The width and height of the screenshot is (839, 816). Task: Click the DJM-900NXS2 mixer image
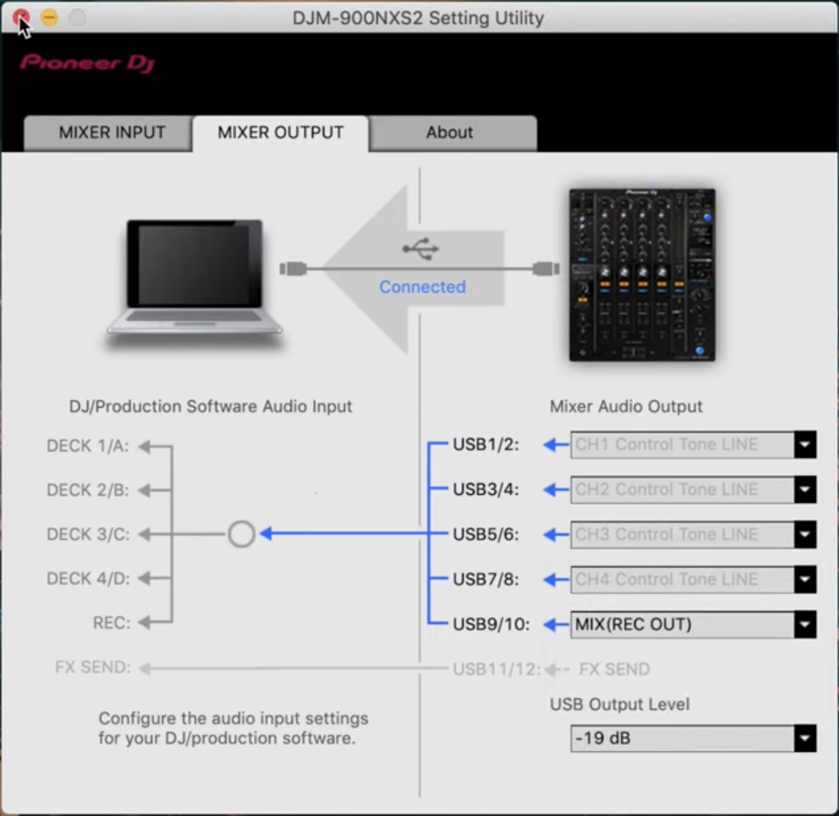pyautogui.click(x=642, y=274)
